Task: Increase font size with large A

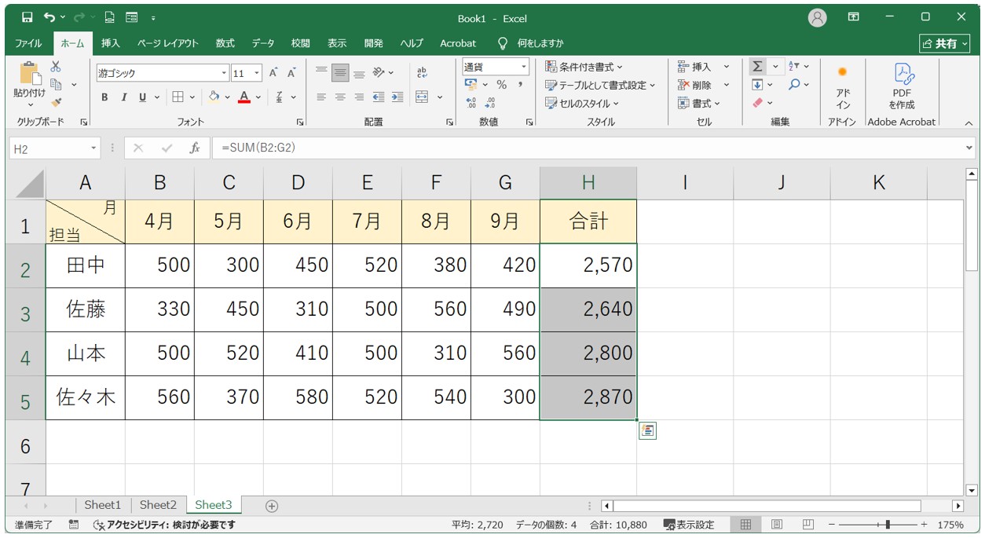Action: 273,73
